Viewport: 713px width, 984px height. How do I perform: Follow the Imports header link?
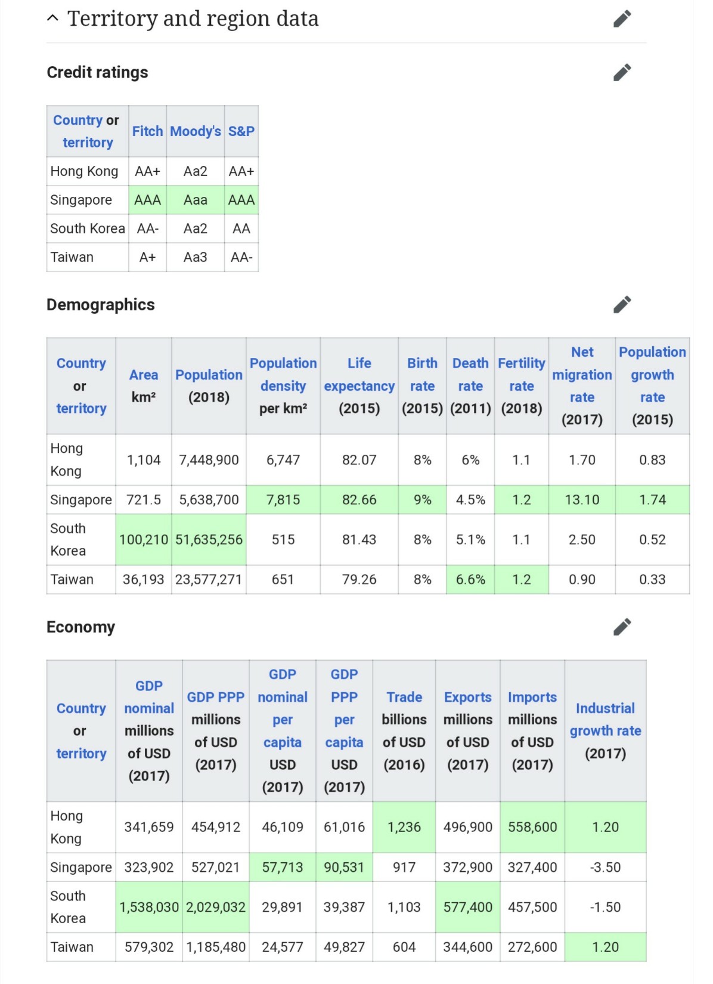coord(532,697)
